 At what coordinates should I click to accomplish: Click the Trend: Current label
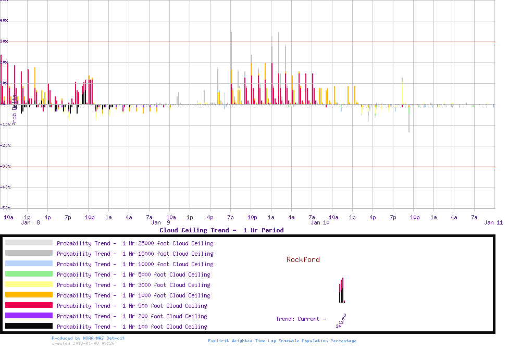tap(301, 319)
